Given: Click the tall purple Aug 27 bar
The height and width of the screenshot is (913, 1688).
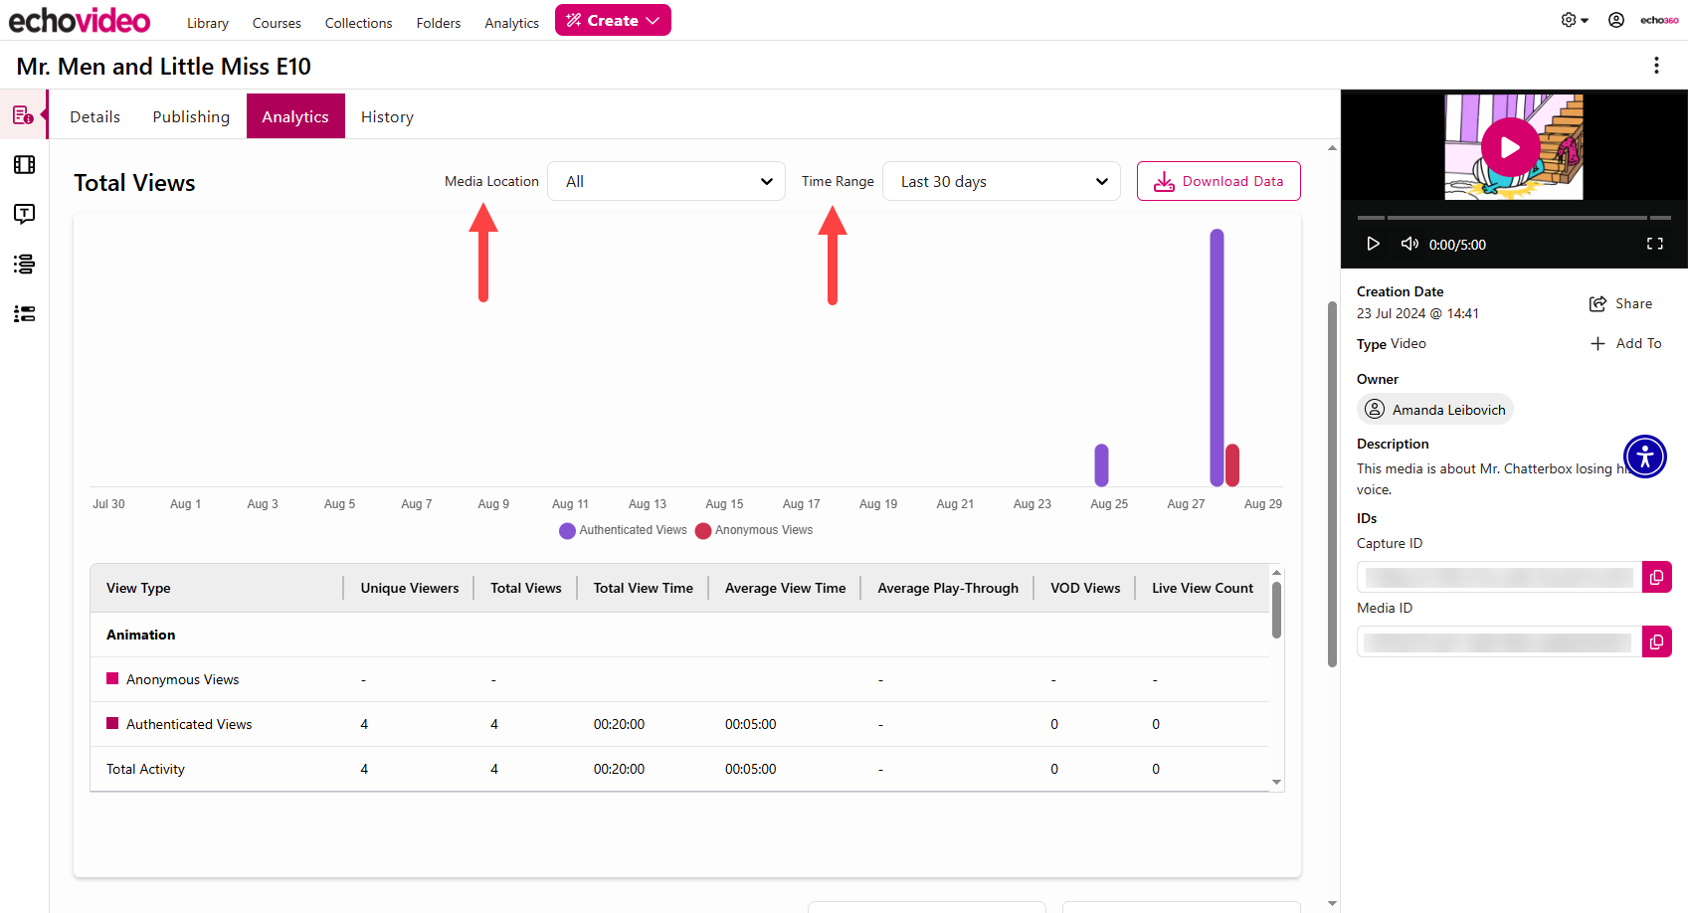Looking at the screenshot, I should pyautogui.click(x=1217, y=358).
